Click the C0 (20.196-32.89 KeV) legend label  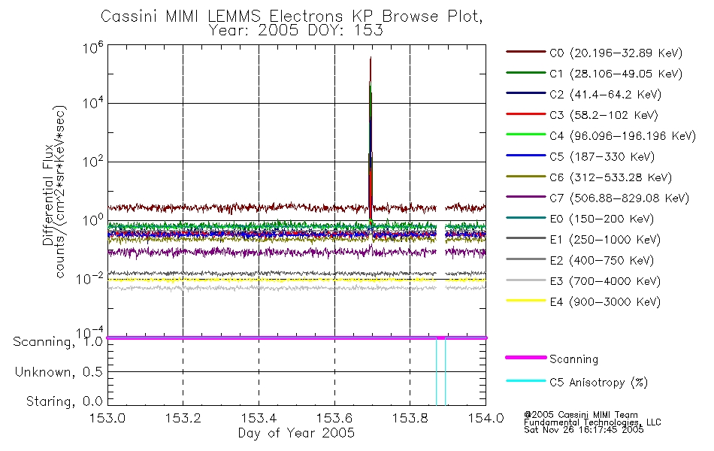tap(616, 53)
